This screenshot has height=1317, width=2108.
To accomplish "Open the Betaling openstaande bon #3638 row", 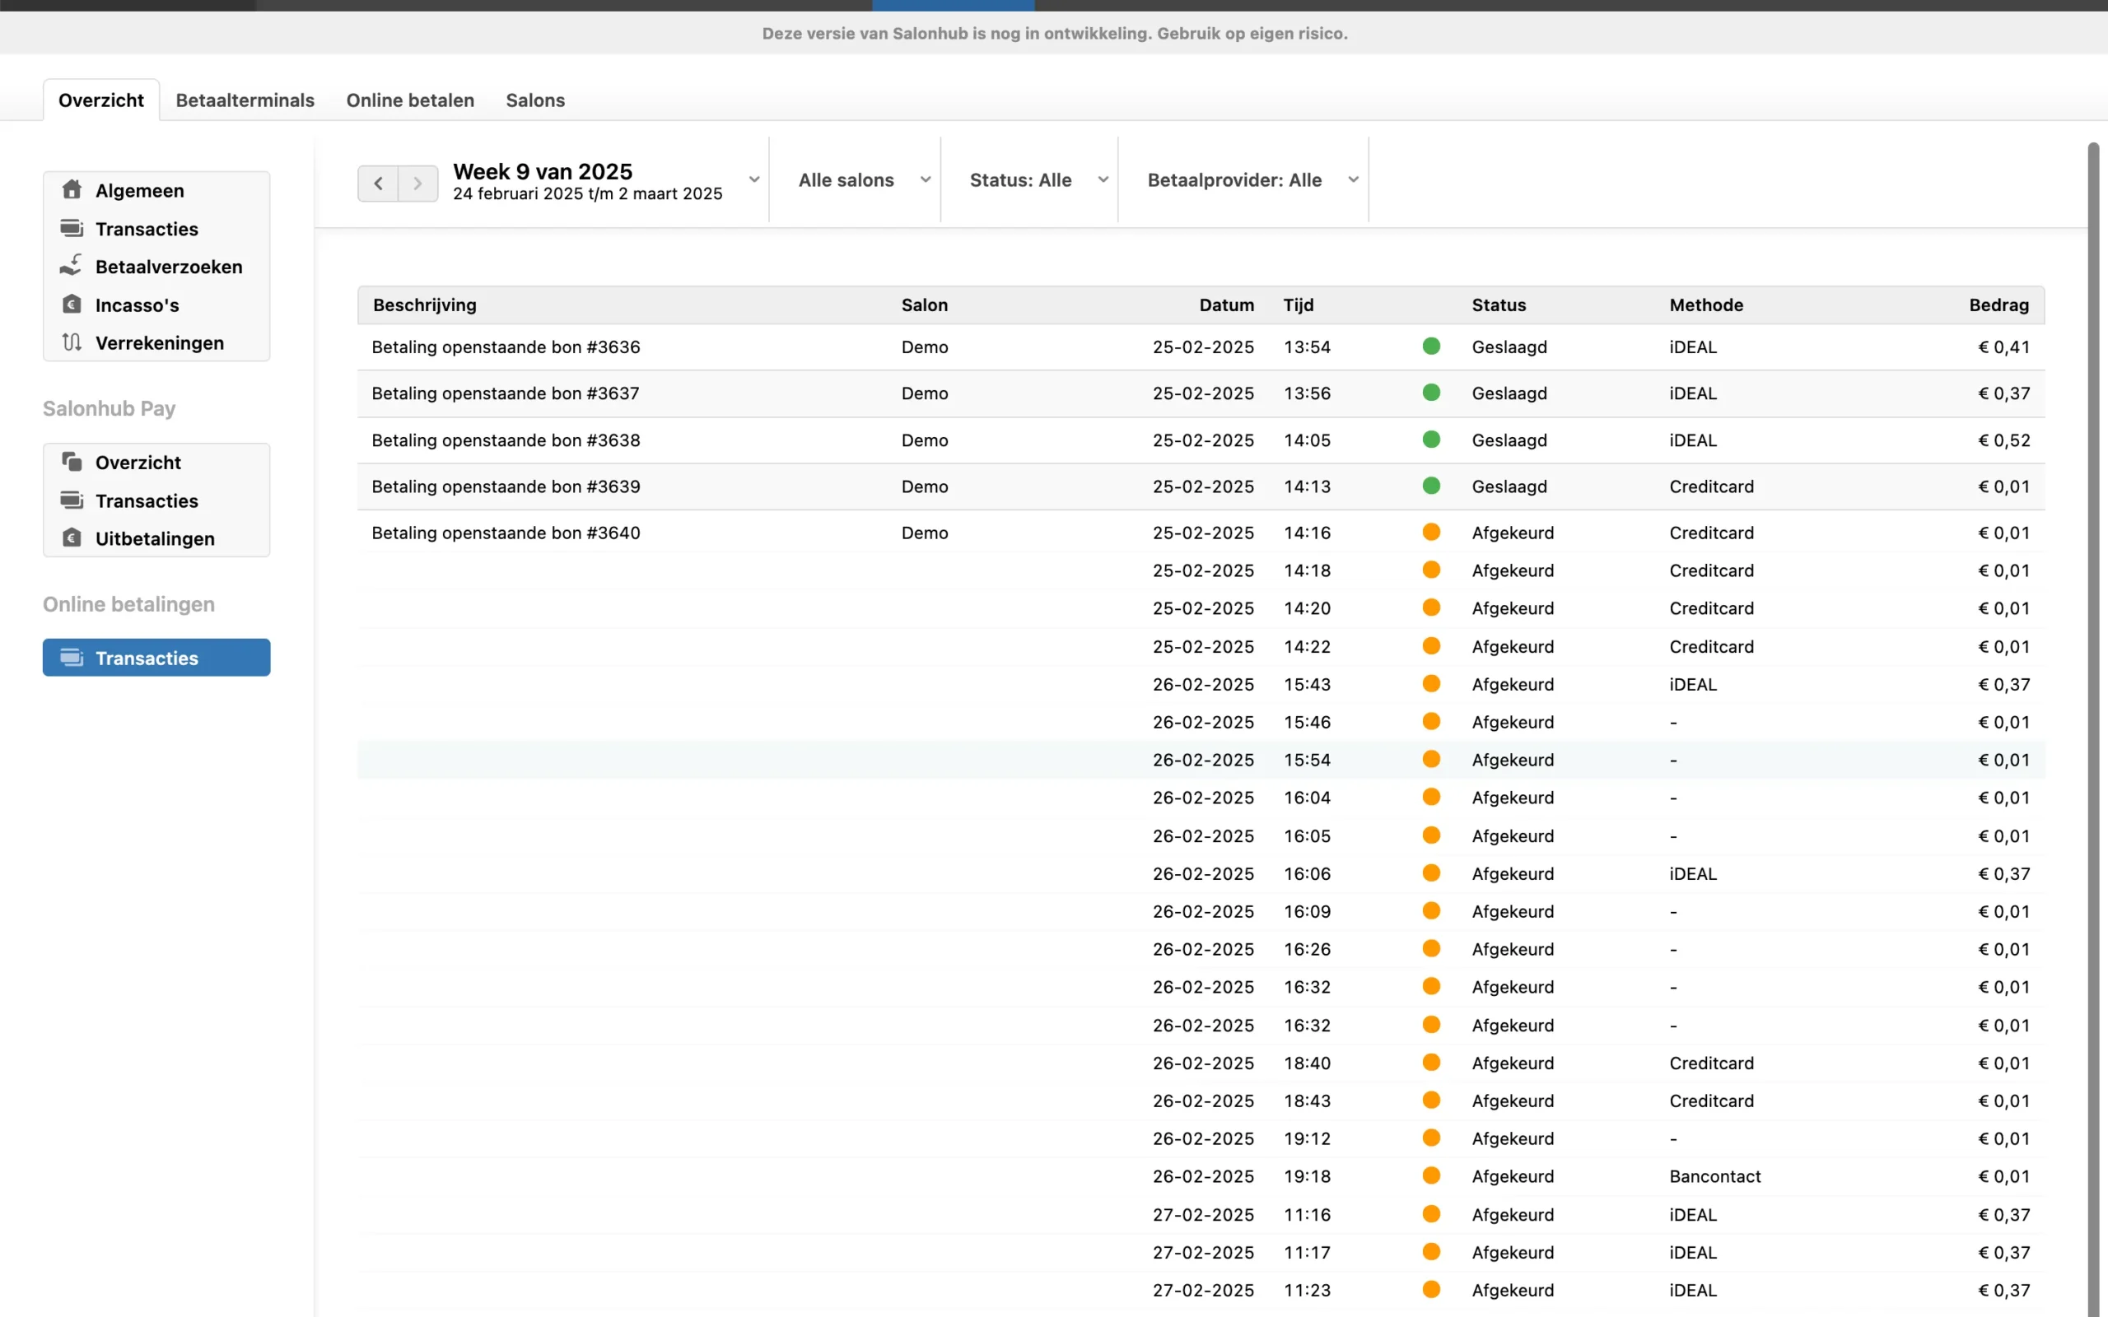I will coord(506,440).
